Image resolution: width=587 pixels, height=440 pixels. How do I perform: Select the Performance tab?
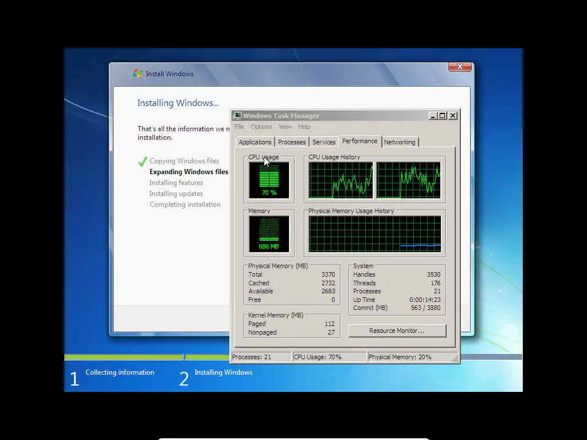[x=360, y=141]
